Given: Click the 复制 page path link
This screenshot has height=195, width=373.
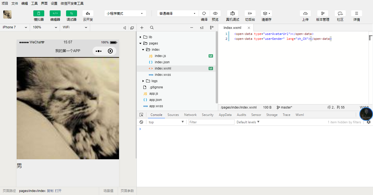Looking at the screenshot, I should (x=50, y=191).
